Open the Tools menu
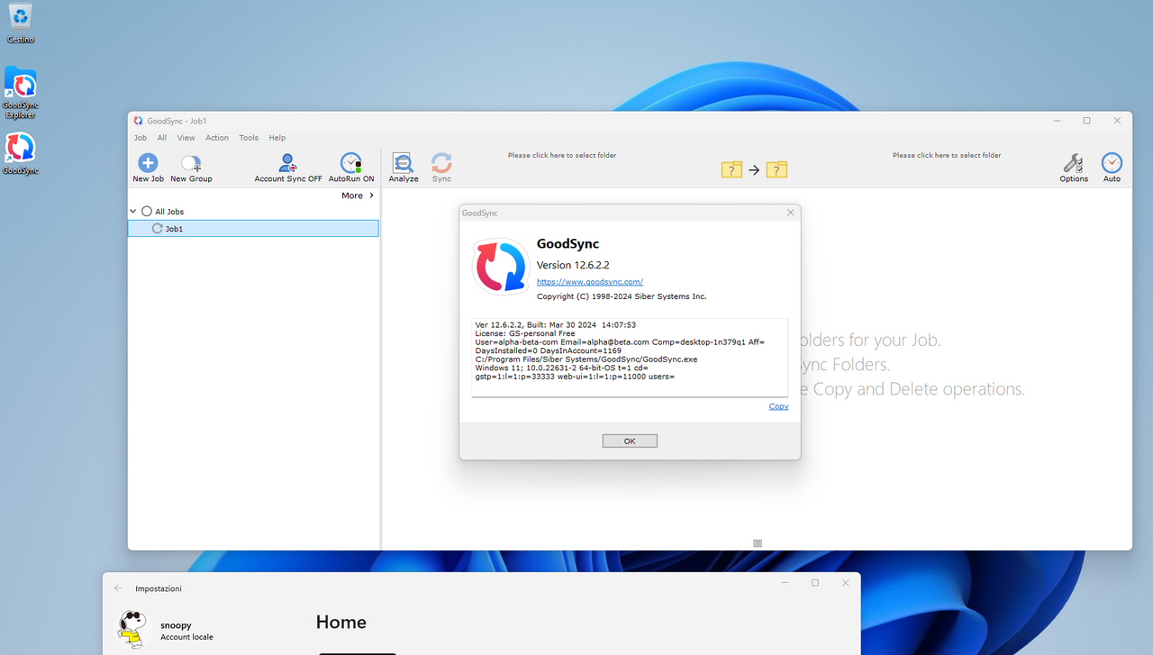This screenshot has height=655, width=1153. [249, 138]
